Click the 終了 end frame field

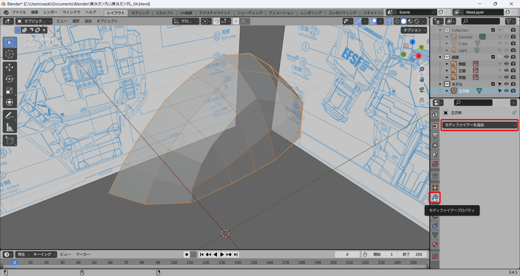[x=412, y=254]
